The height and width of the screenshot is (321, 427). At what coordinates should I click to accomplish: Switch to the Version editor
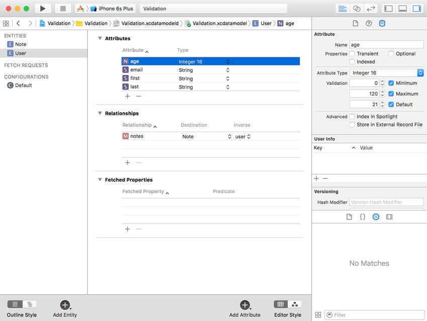coord(371,9)
